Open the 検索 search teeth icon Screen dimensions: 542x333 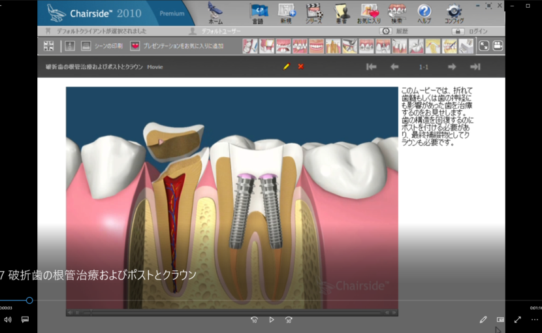coord(396,14)
